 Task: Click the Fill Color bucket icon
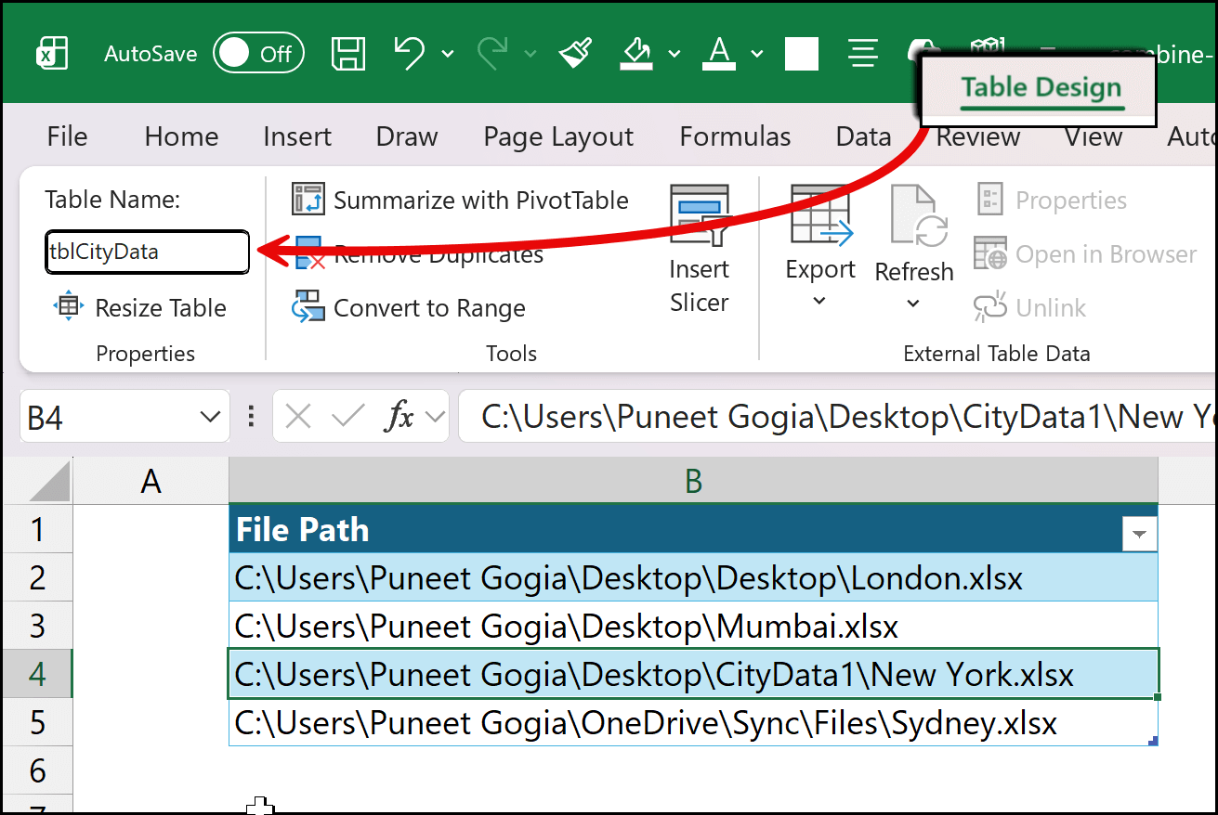point(637,53)
